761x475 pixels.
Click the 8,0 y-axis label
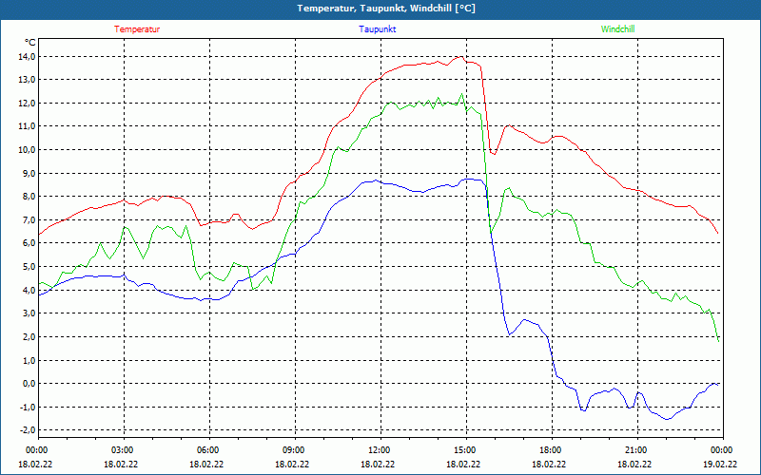(29, 197)
